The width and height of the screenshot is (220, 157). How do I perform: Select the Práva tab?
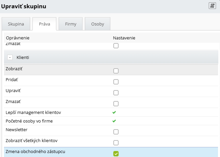tap(44, 25)
